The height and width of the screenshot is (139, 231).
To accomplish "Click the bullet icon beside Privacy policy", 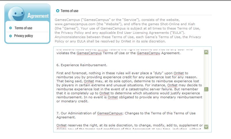I will point(11,36).
